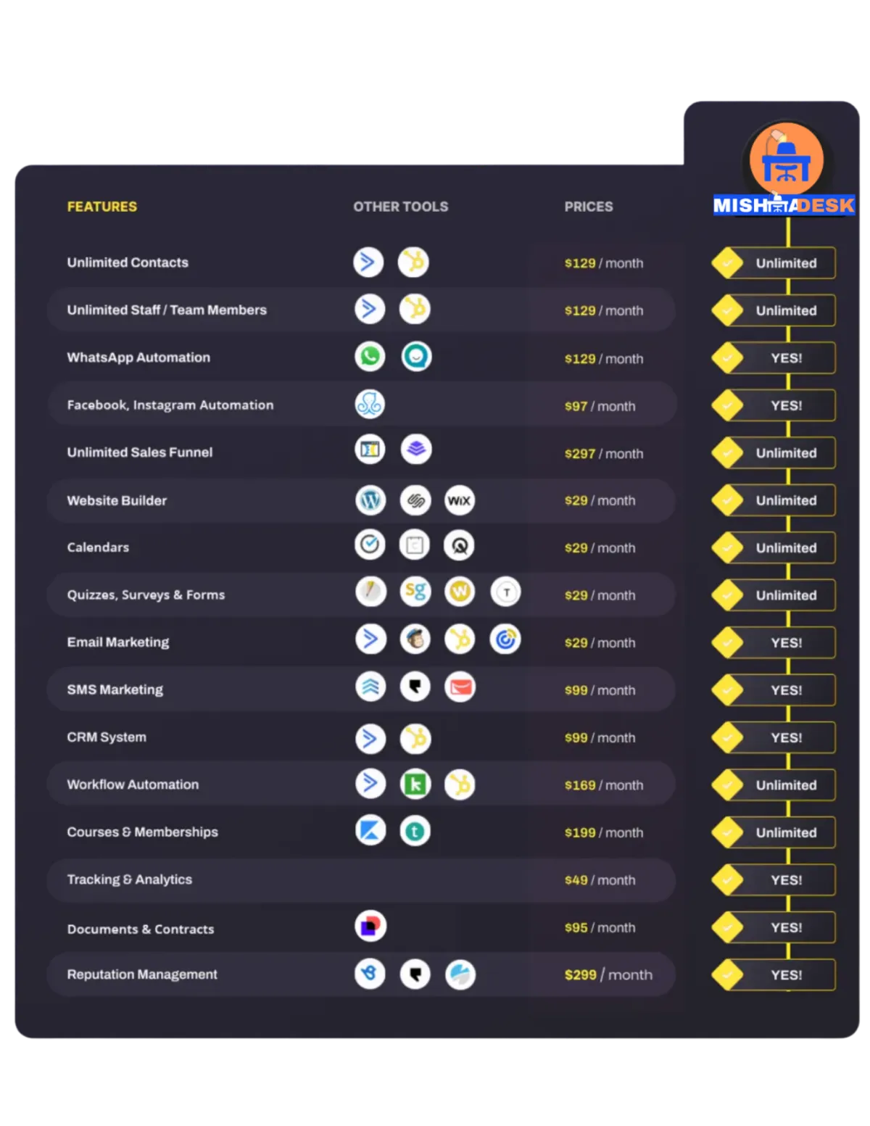Viewport: 870px width, 1126px height.
Task: Click the Mailchimp icon in Email Marketing row
Action: [x=415, y=639]
